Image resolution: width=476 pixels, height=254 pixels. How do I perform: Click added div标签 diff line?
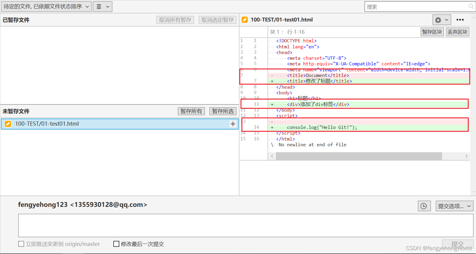pos(369,104)
